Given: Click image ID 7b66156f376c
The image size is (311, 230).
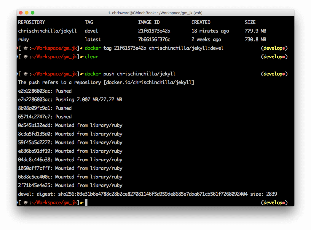Looking at the screenshot, I should pyautogui.click(x=154, y=40).
